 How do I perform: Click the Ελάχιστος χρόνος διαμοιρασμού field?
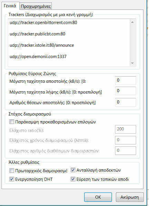click(126, 140)
